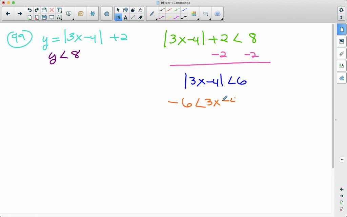Open the Shapes tool

point(125,9)
